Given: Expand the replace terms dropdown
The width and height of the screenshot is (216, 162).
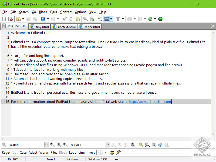Looking at the screenshot, I should point(107,144).
